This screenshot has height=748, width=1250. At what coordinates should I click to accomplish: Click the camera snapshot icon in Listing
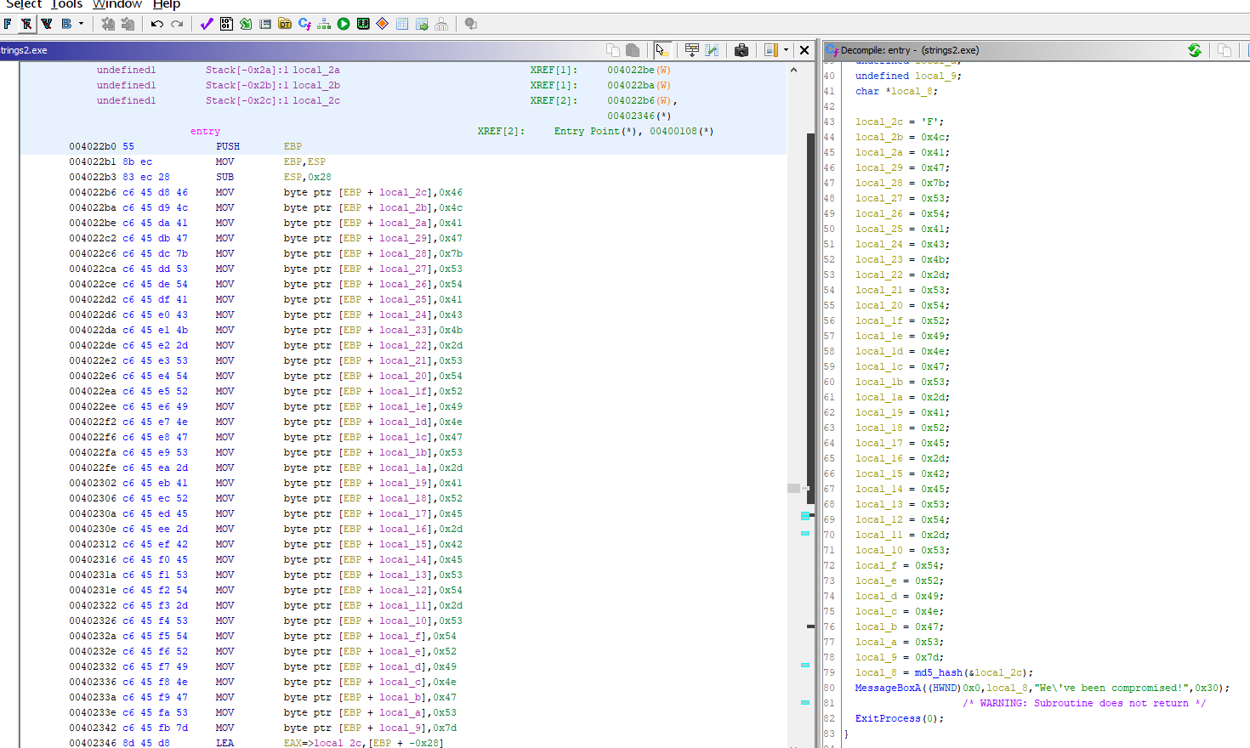click(x=741, y=50)
